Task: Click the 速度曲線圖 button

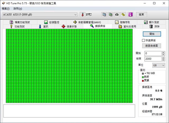Action: pyautogui.click(x=151, y=46)
